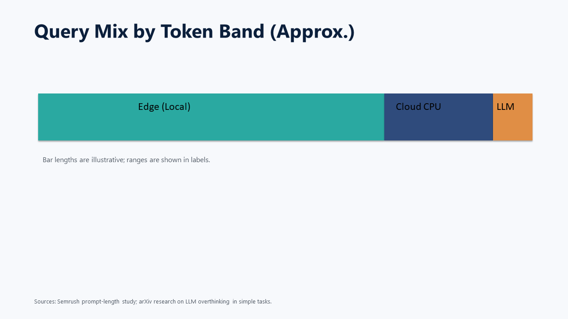Image resolution: width=568 pixels, height=319 pixels.
Task: Click the "Edge (Local)" label text
Action: (x=164, y=107)
